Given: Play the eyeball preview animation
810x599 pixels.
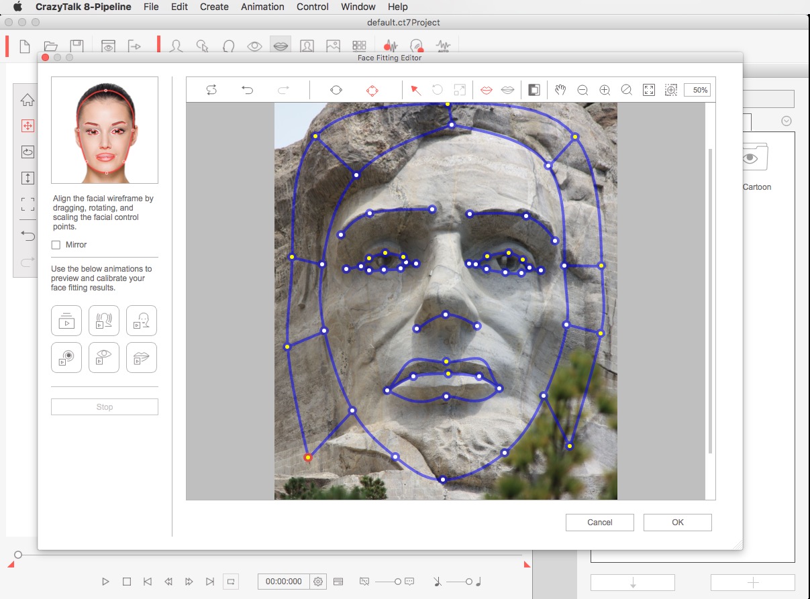Looking at the screenshot, I should click(x=66, y=358).
